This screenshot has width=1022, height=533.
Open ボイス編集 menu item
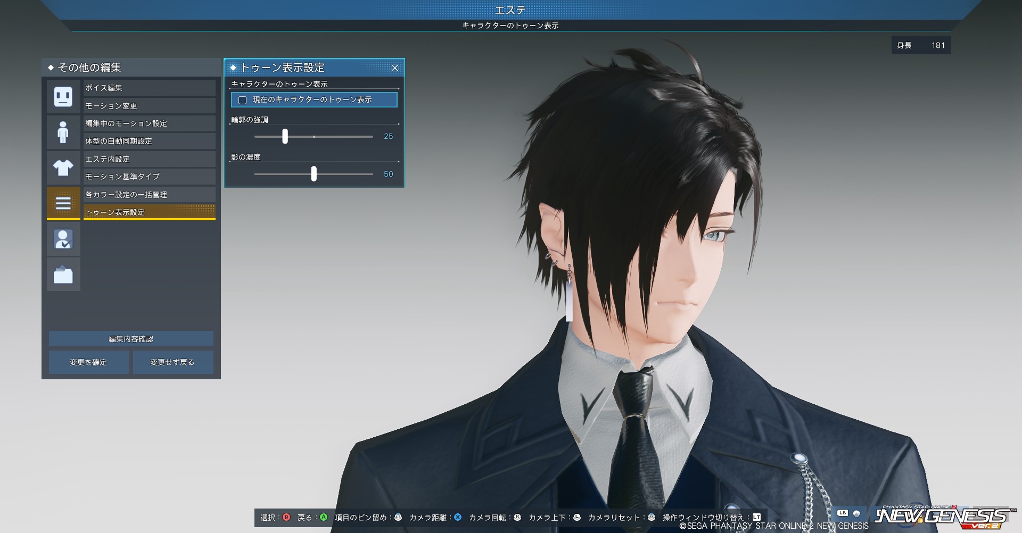point(150,88)
